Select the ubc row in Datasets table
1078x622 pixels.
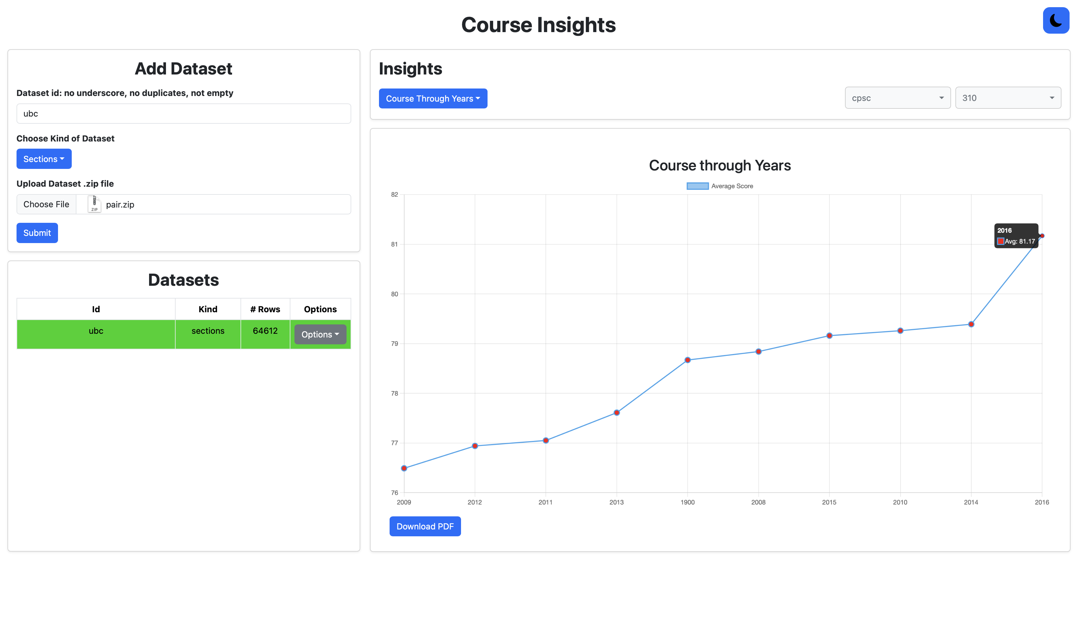click(x=96, y=331)
